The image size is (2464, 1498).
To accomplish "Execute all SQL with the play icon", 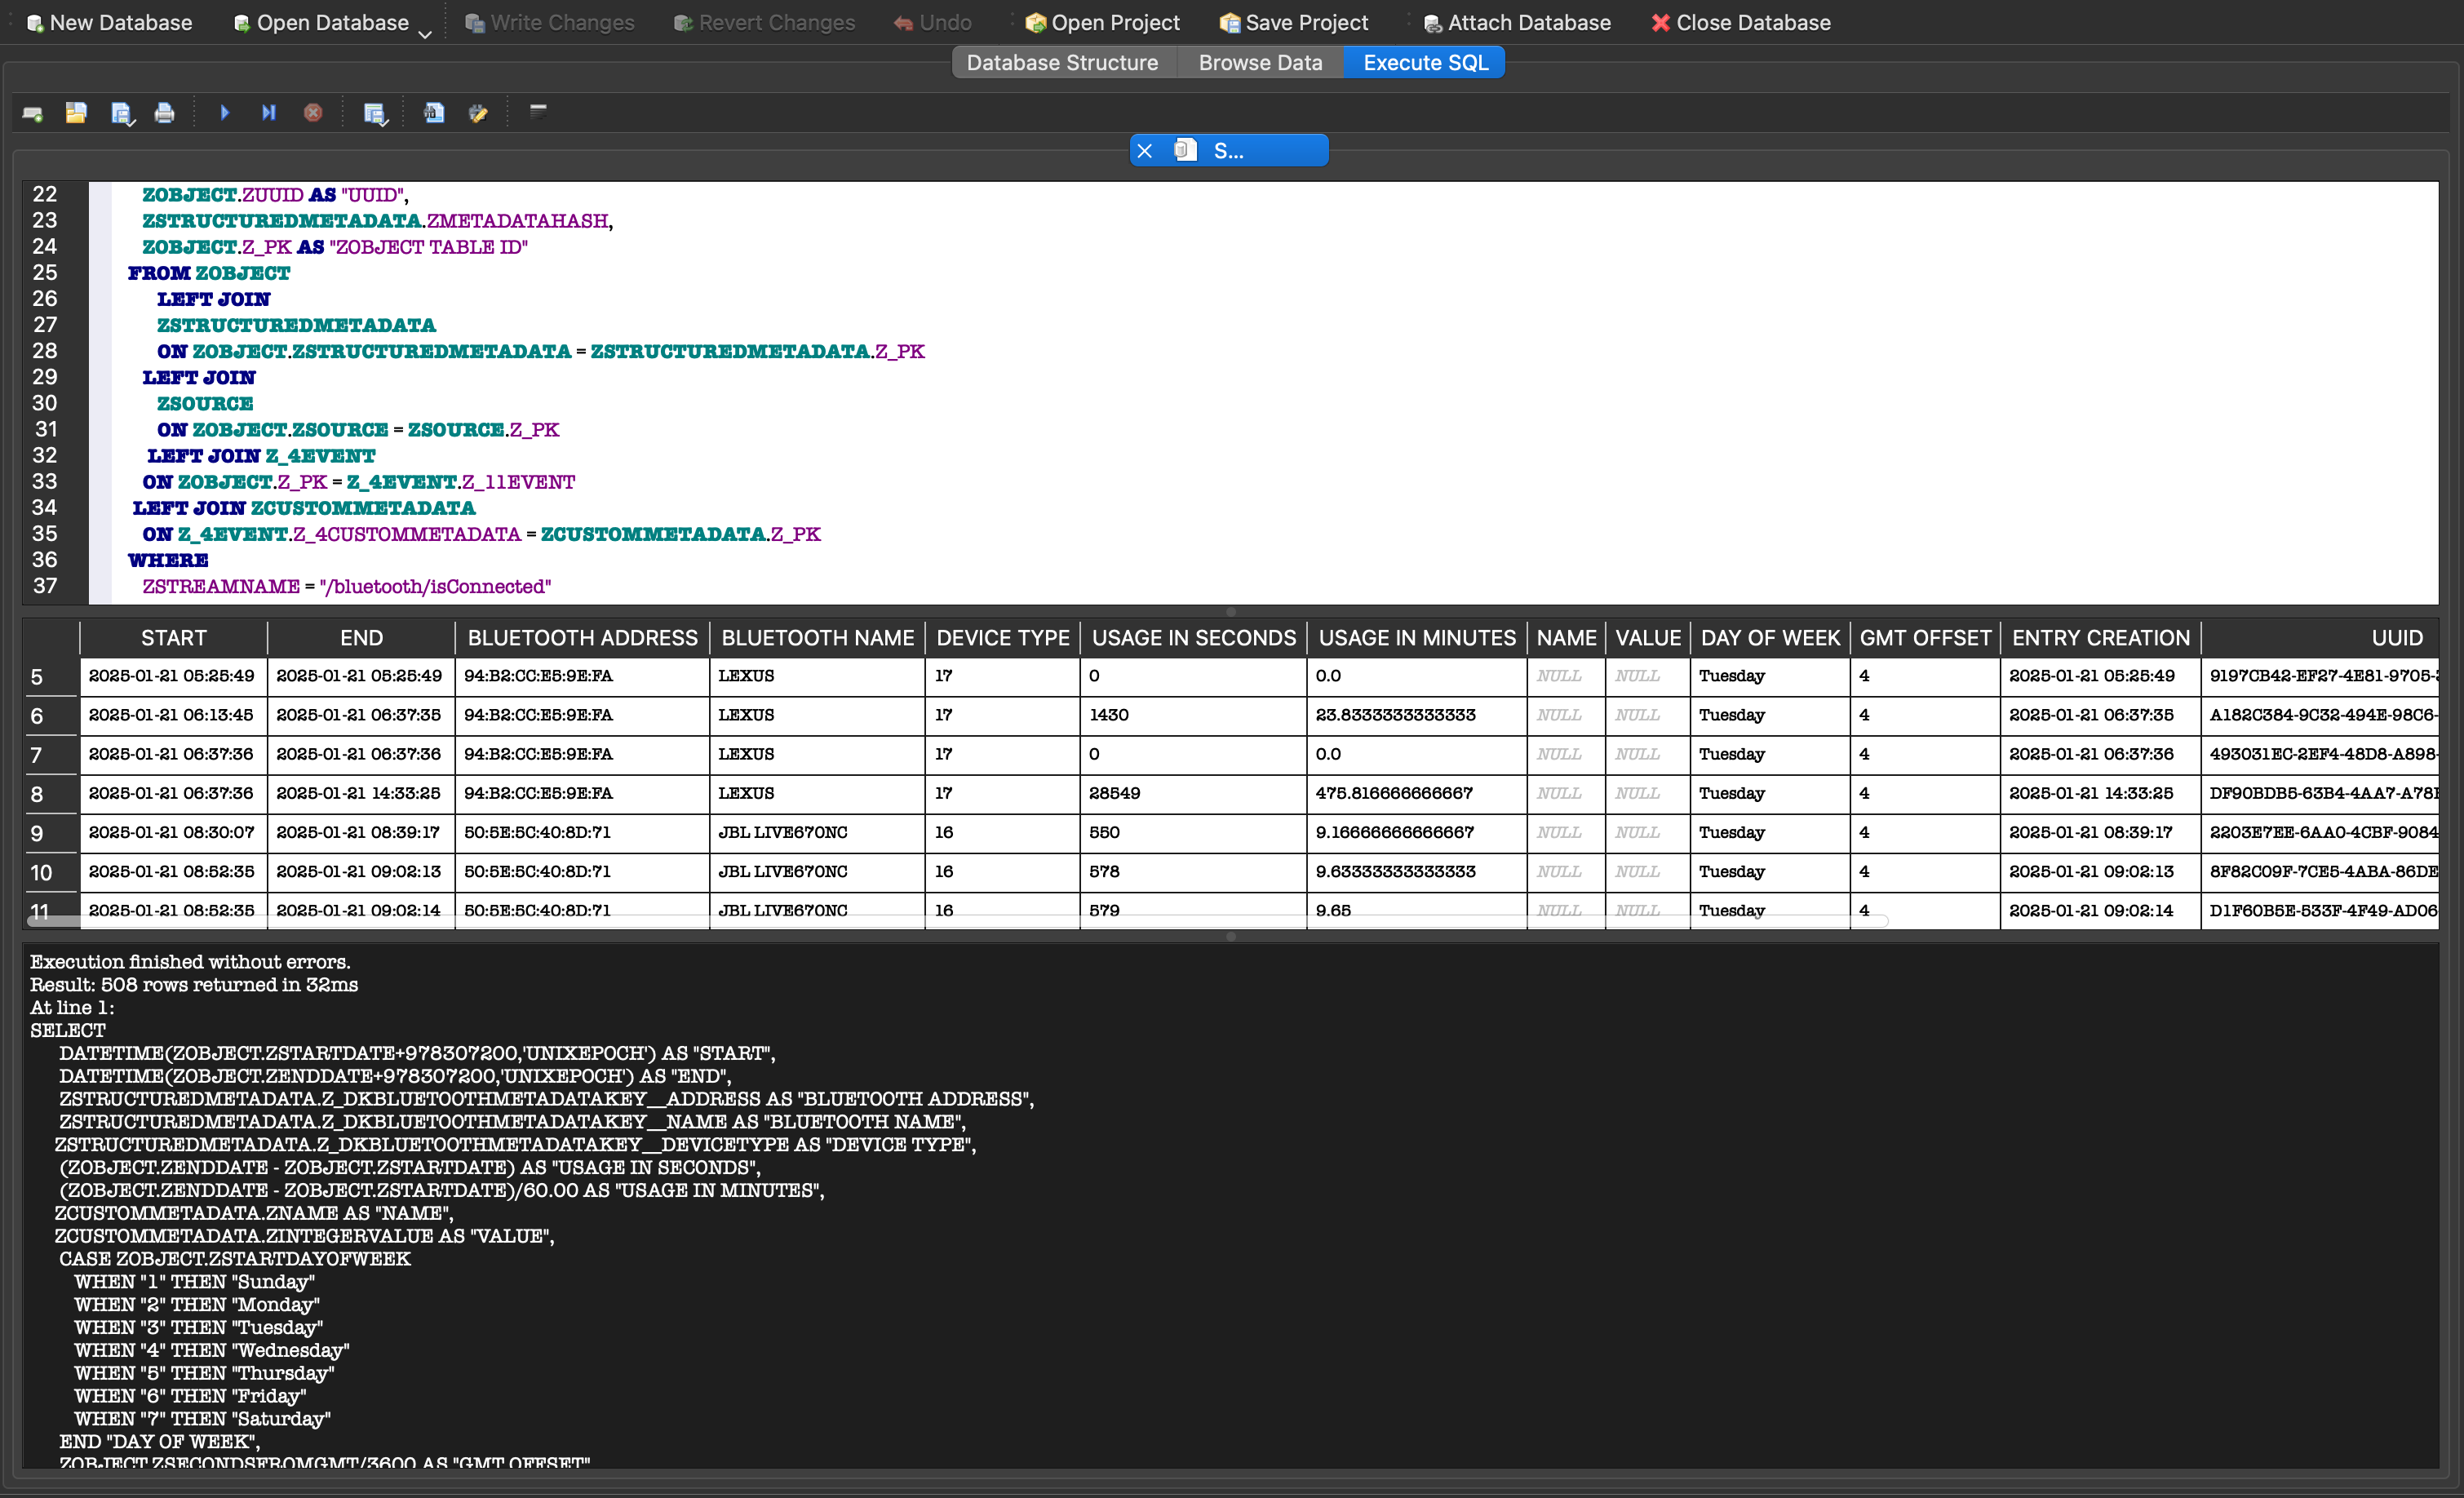I will [225, 113].
